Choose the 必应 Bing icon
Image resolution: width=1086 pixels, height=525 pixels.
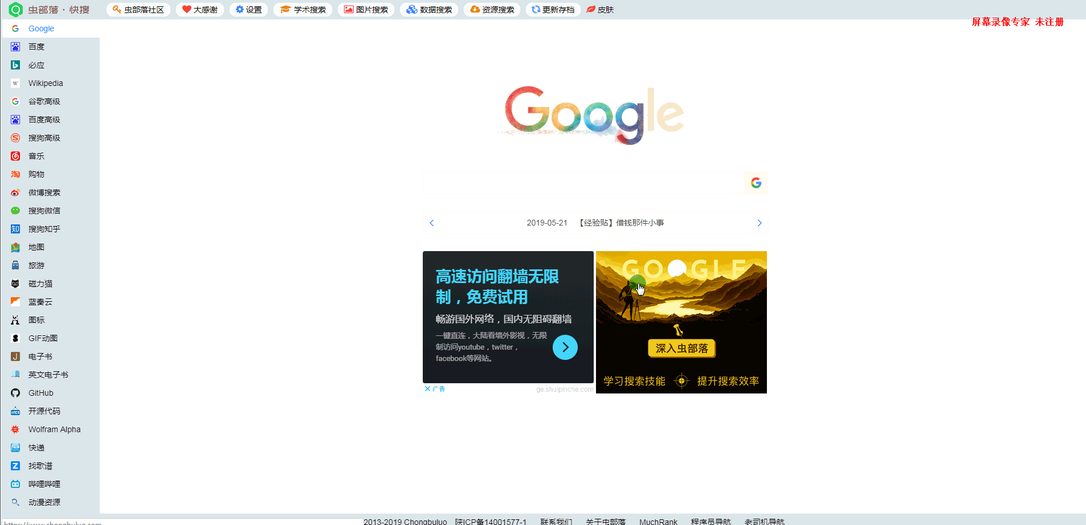point(15,65)
